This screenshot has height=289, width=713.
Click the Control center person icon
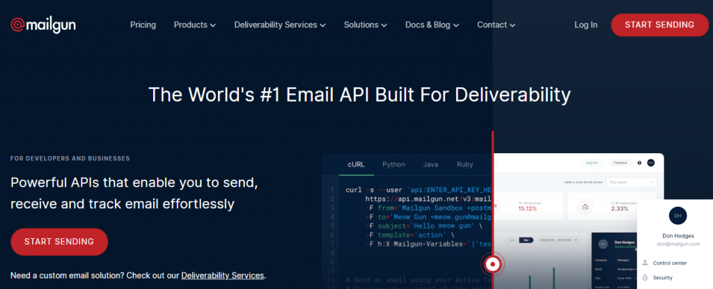(645, 263)
